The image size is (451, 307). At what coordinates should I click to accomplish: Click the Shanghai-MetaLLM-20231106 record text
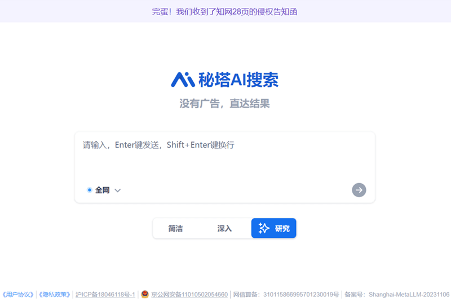point(397,295)
